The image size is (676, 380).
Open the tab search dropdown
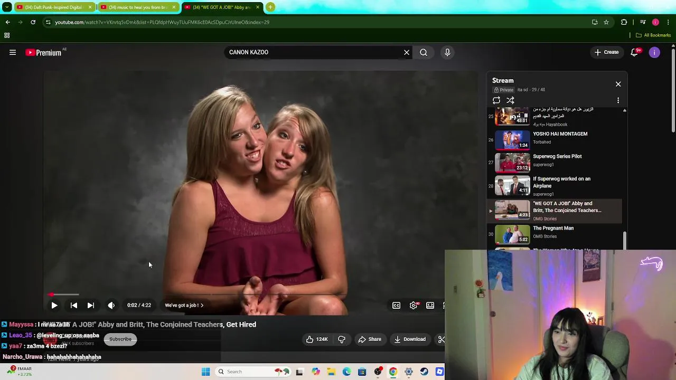(x=7, y=7)
